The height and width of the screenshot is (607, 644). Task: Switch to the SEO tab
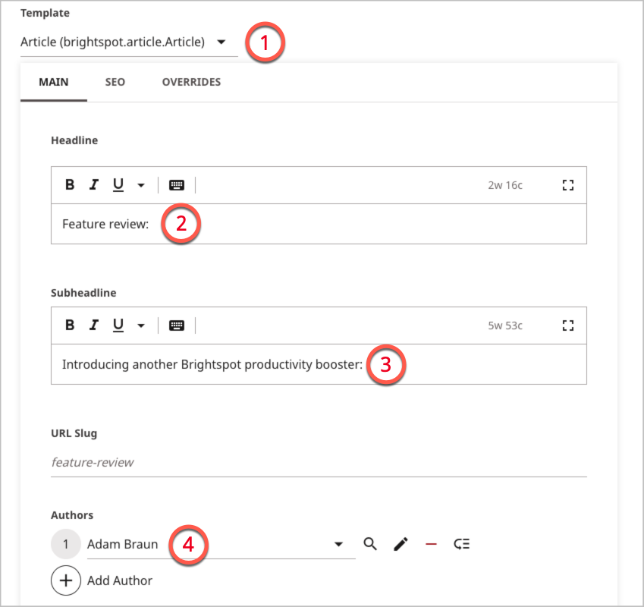(x=115, y=82)
